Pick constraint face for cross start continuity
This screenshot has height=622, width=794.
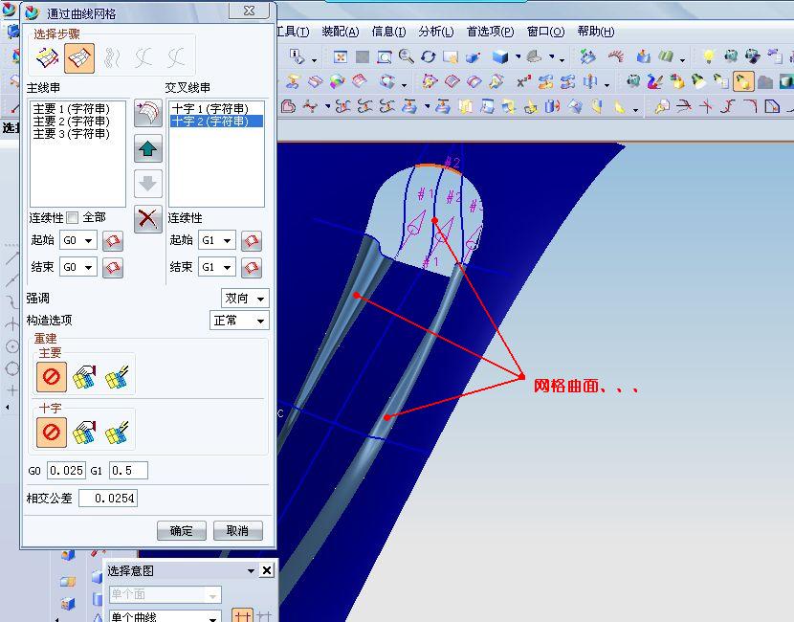pos(252,240)
